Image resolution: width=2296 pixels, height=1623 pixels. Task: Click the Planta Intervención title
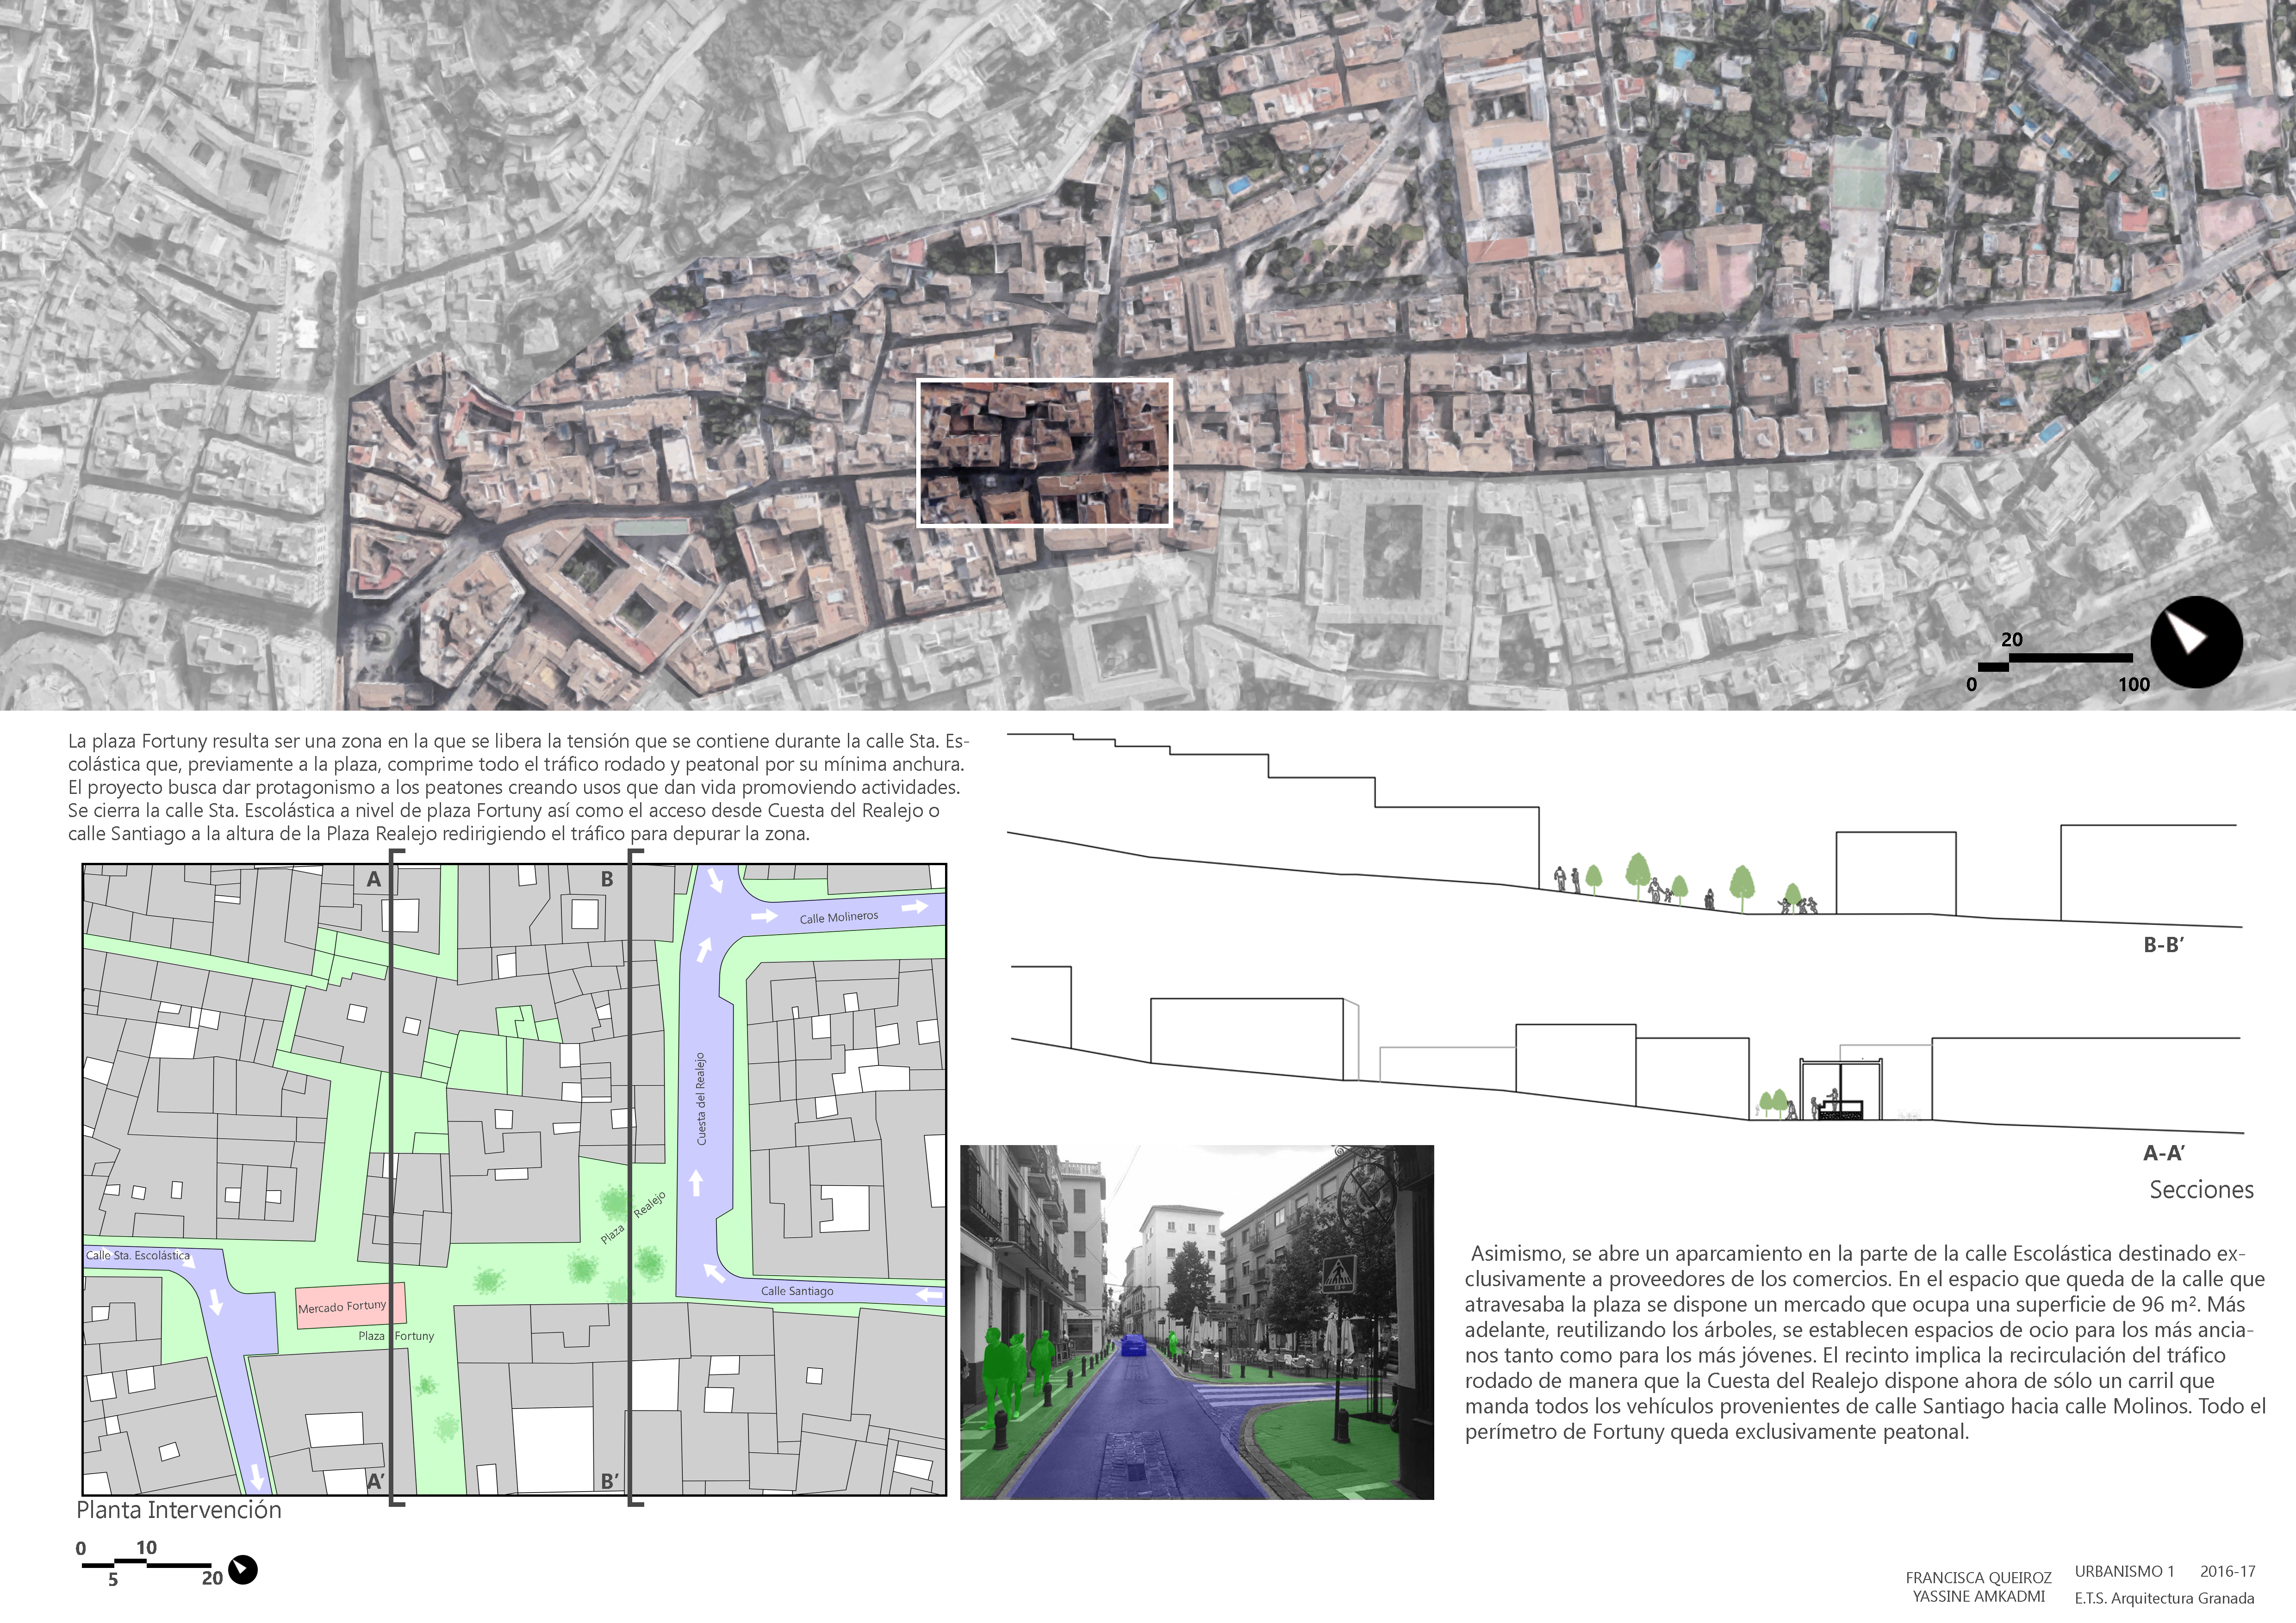179,1510
